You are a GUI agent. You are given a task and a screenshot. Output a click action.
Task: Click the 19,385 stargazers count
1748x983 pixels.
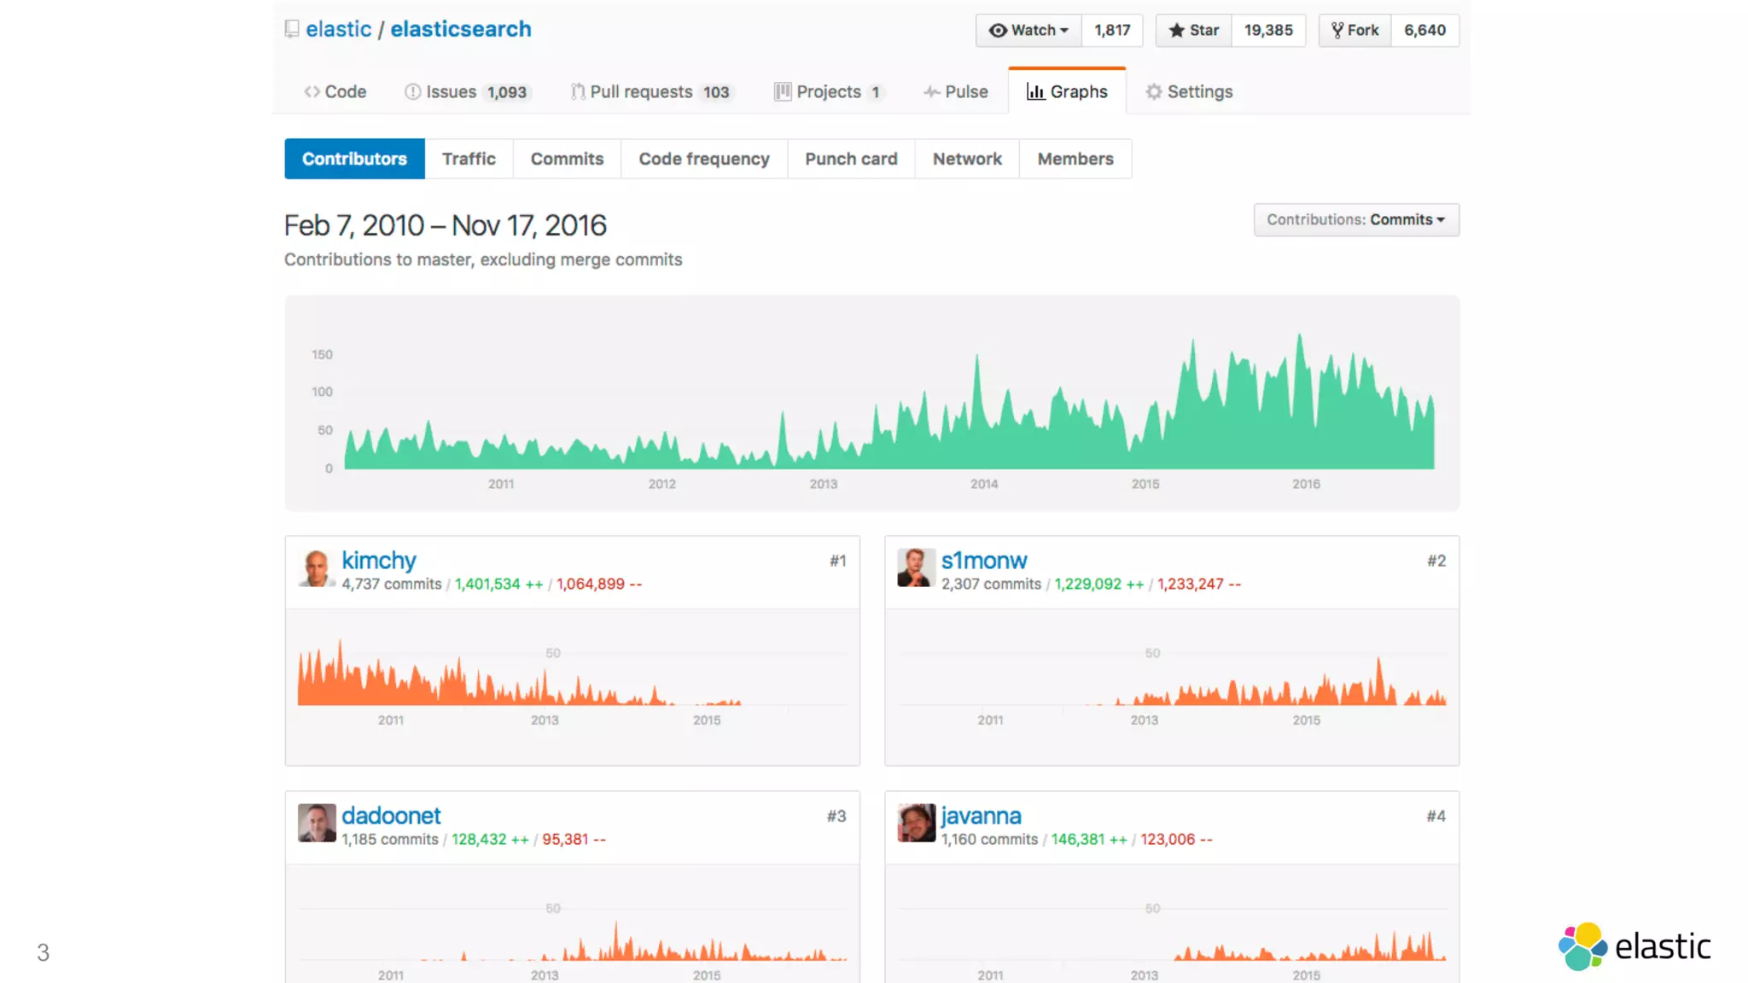[1268, 31]
